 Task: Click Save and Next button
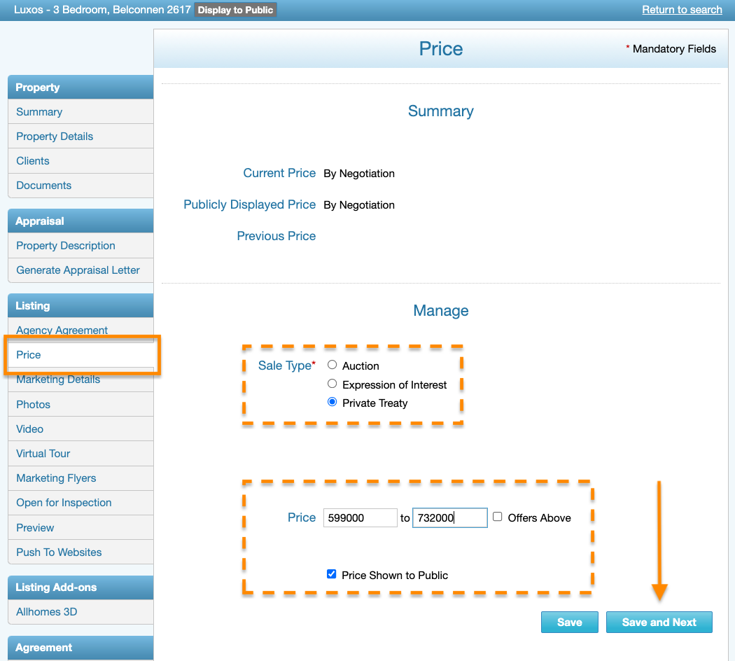659,622
